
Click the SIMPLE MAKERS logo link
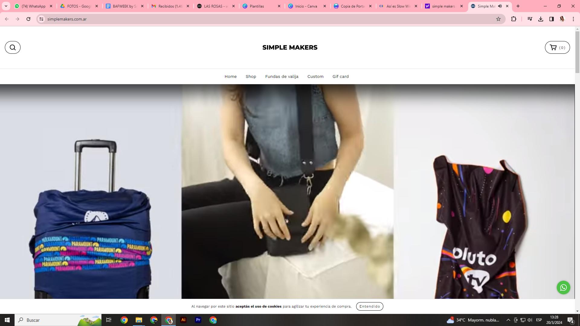click(290, 48)
